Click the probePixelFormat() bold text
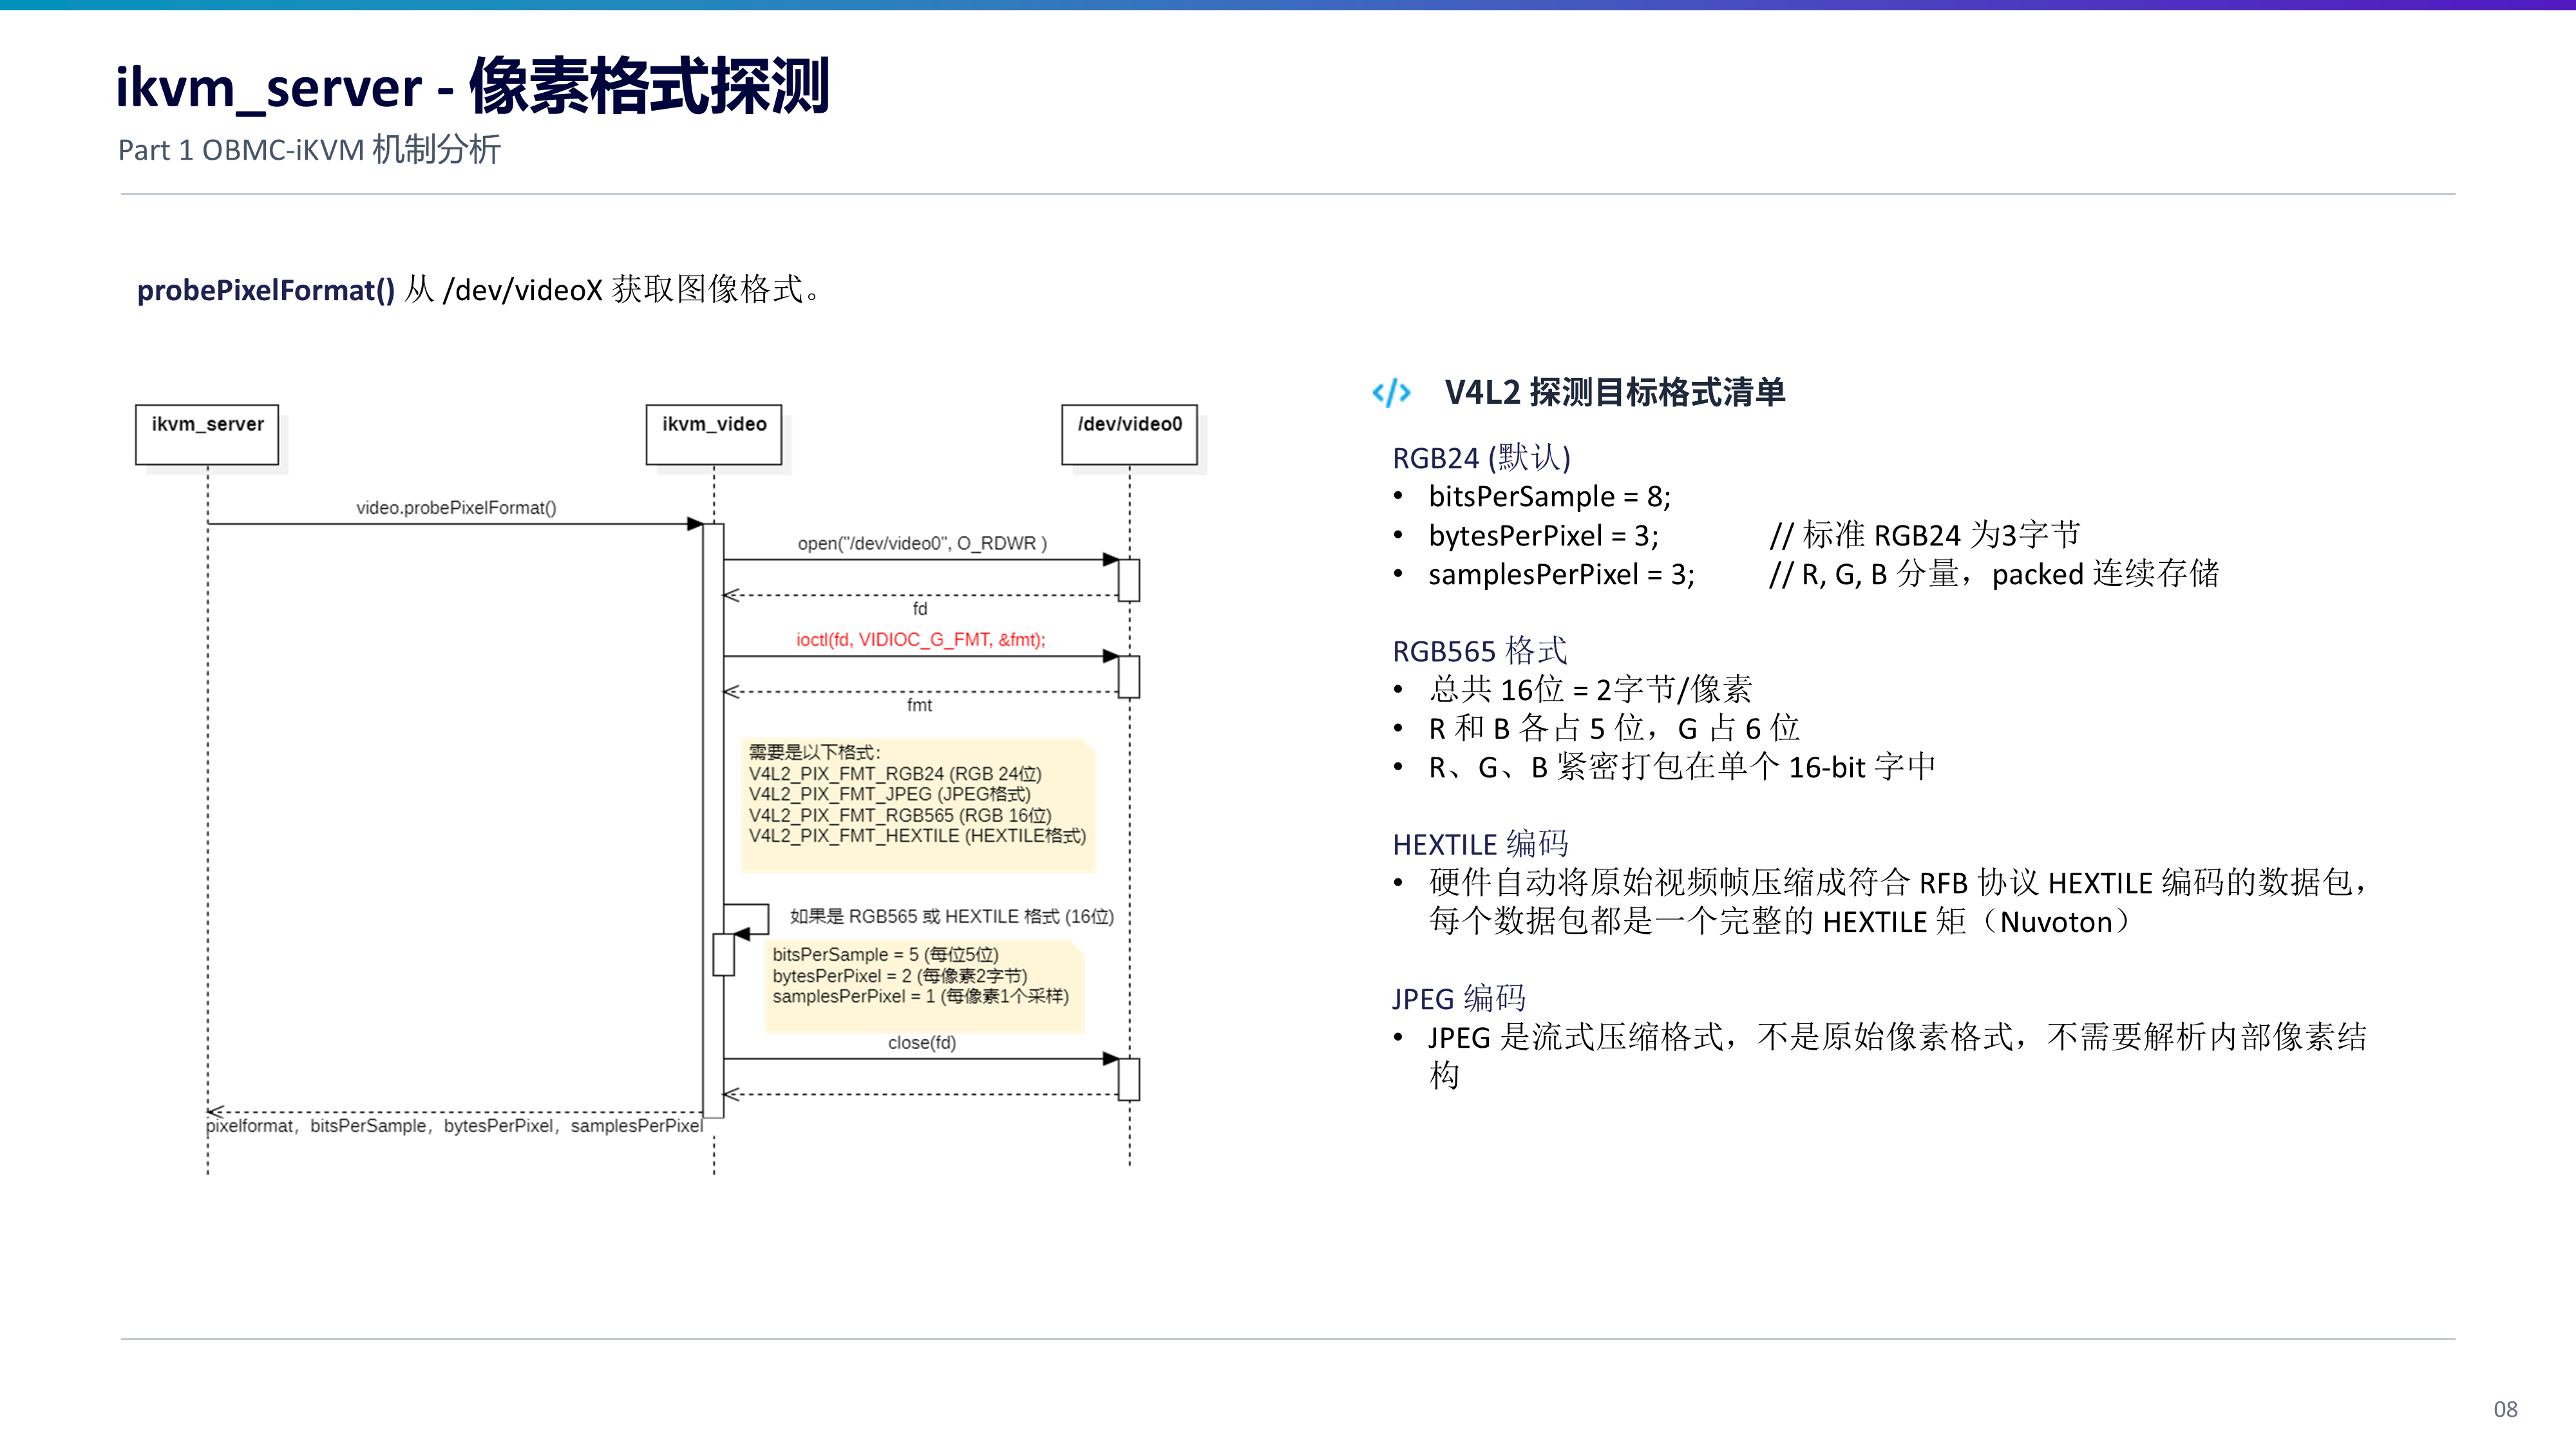 pyautogui.click(x=266, y=290)
